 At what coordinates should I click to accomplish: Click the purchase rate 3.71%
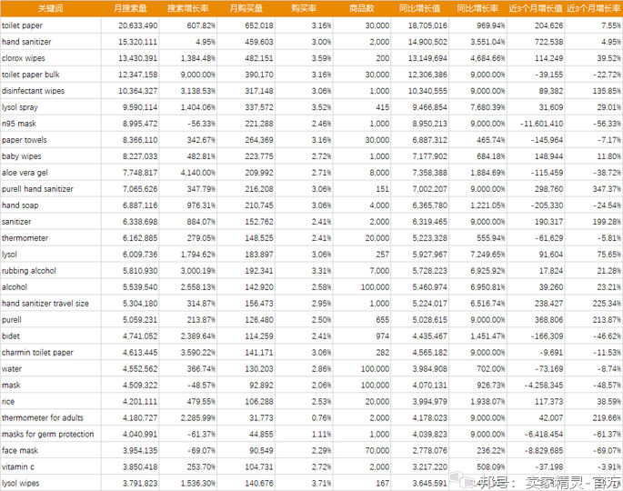[x=321, y=484]
